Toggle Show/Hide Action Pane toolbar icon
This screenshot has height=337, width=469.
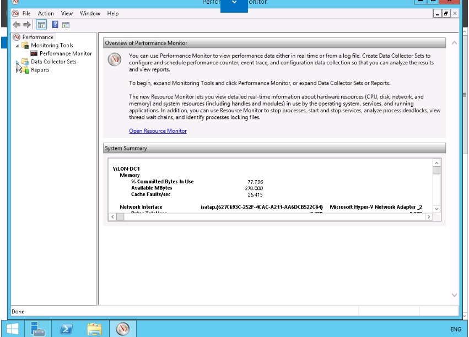[66, 25]
